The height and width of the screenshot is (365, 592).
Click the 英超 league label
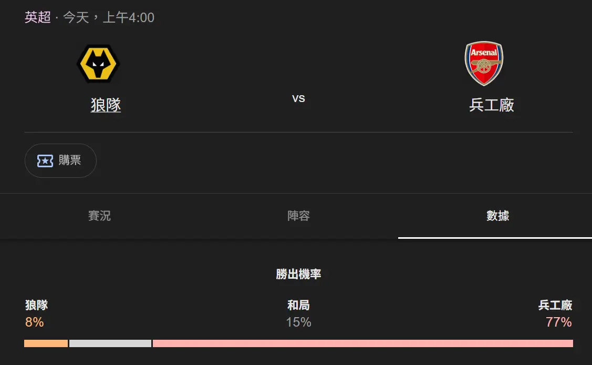tap(38, 17)
